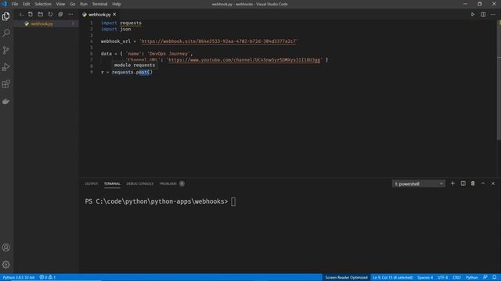Screen dimensions: 501x281
Task: Open Explorer's more actions ellipsis
Action: click(70, 14)
